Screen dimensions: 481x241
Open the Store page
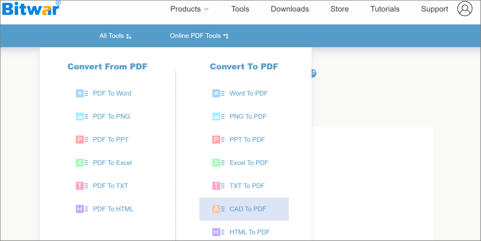[x=339, y=9]
